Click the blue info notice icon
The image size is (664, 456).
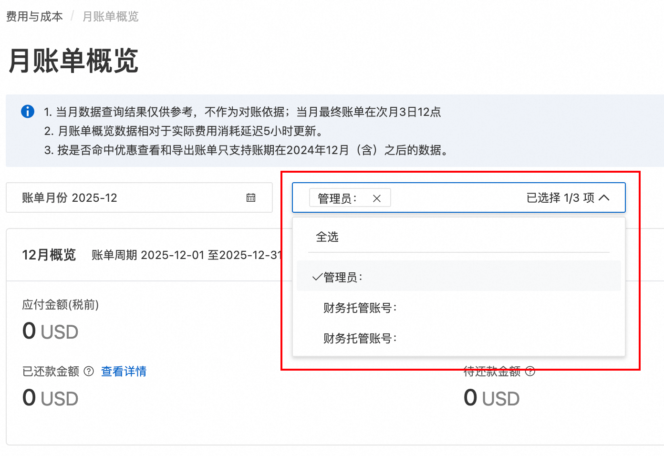tap(28, 111)
